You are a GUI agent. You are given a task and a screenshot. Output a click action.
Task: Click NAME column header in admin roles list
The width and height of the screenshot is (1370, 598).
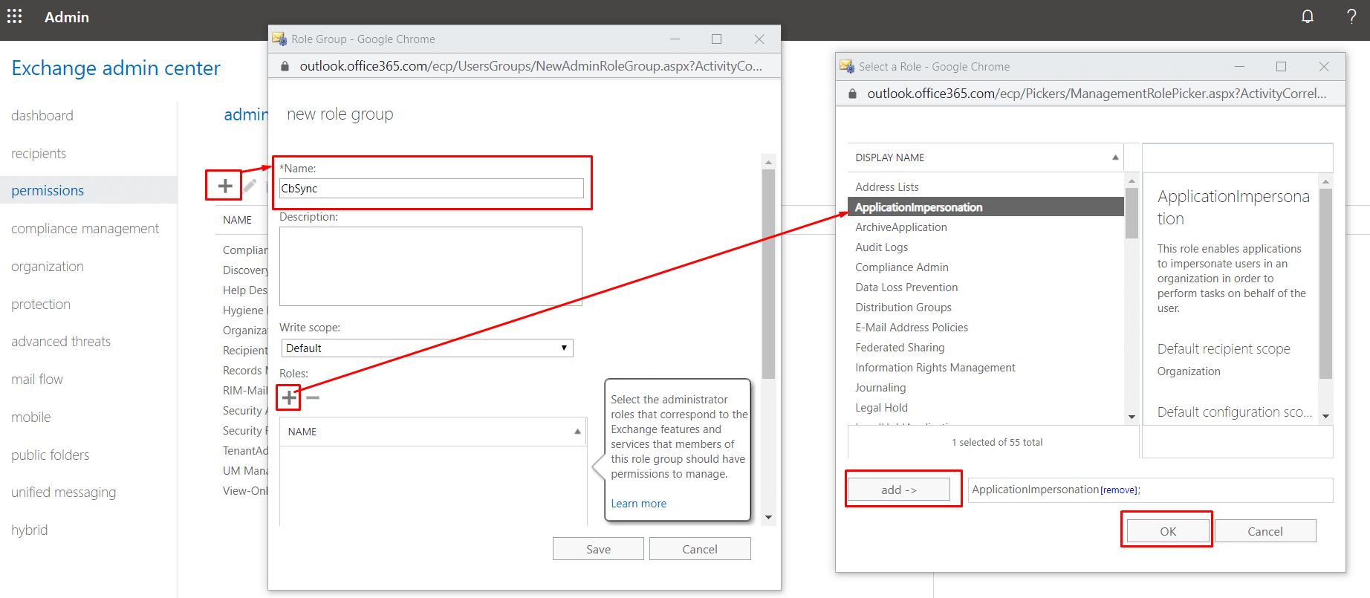[x=238, y=220]
